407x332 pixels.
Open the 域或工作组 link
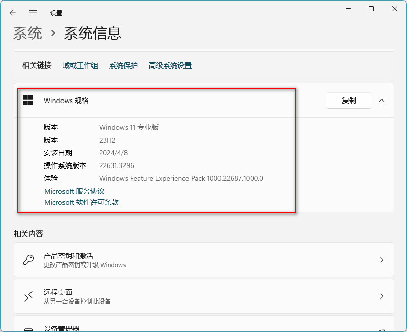pos(80,65)
